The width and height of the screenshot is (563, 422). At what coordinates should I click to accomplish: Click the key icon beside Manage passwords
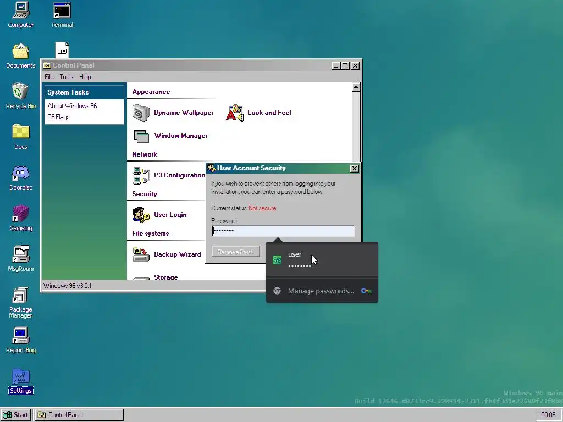(x=366, y=291)
